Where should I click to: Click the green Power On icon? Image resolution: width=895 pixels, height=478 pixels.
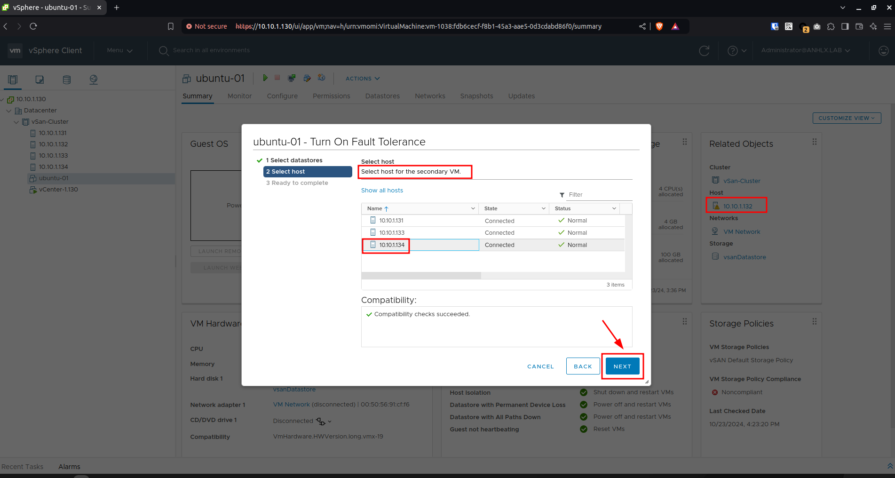coord(265,78)
